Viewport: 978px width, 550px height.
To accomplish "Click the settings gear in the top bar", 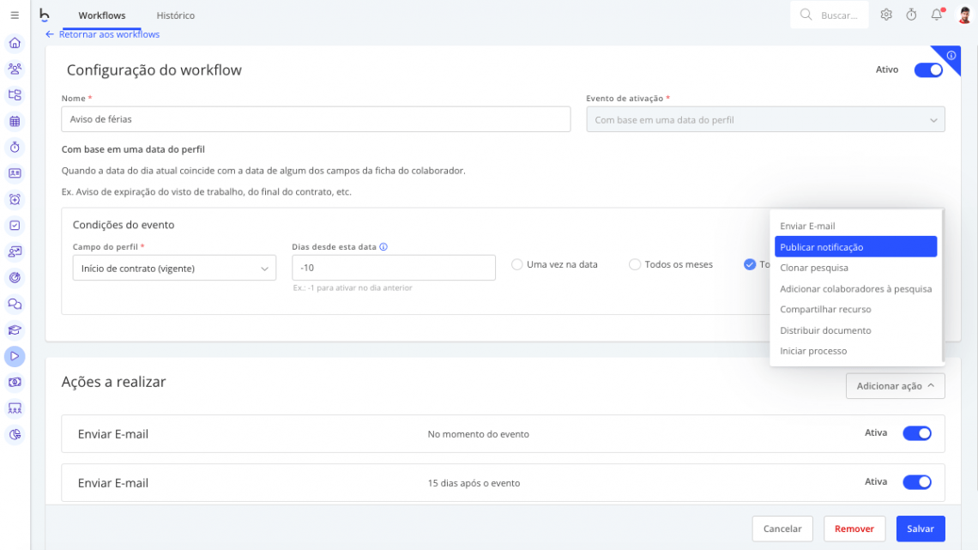I will pyautogui.click(x=886, y=15).
